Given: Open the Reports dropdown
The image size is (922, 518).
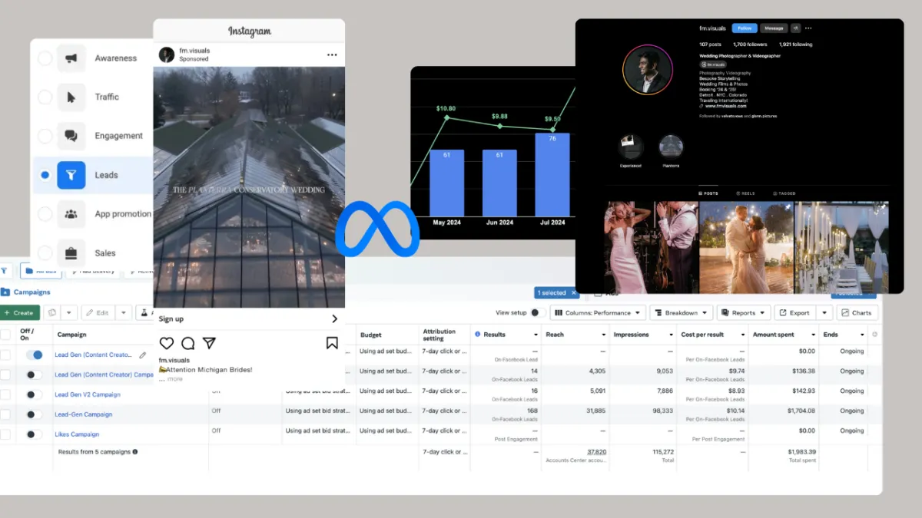Looking at the screenshot, I should 744,313.
